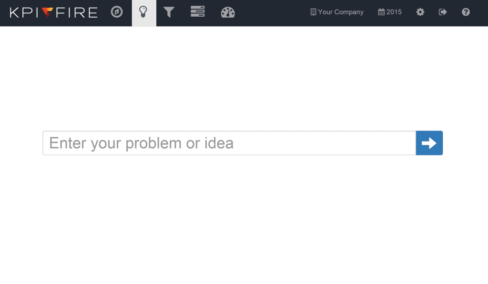Open the Your Company selector
This screenshot has width=488, height=284.
337,12
